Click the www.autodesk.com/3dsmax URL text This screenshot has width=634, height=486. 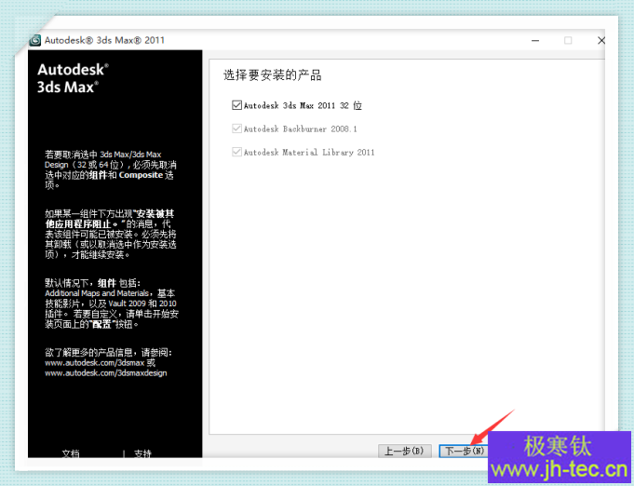pyautogui.click(x=95, y=363)
